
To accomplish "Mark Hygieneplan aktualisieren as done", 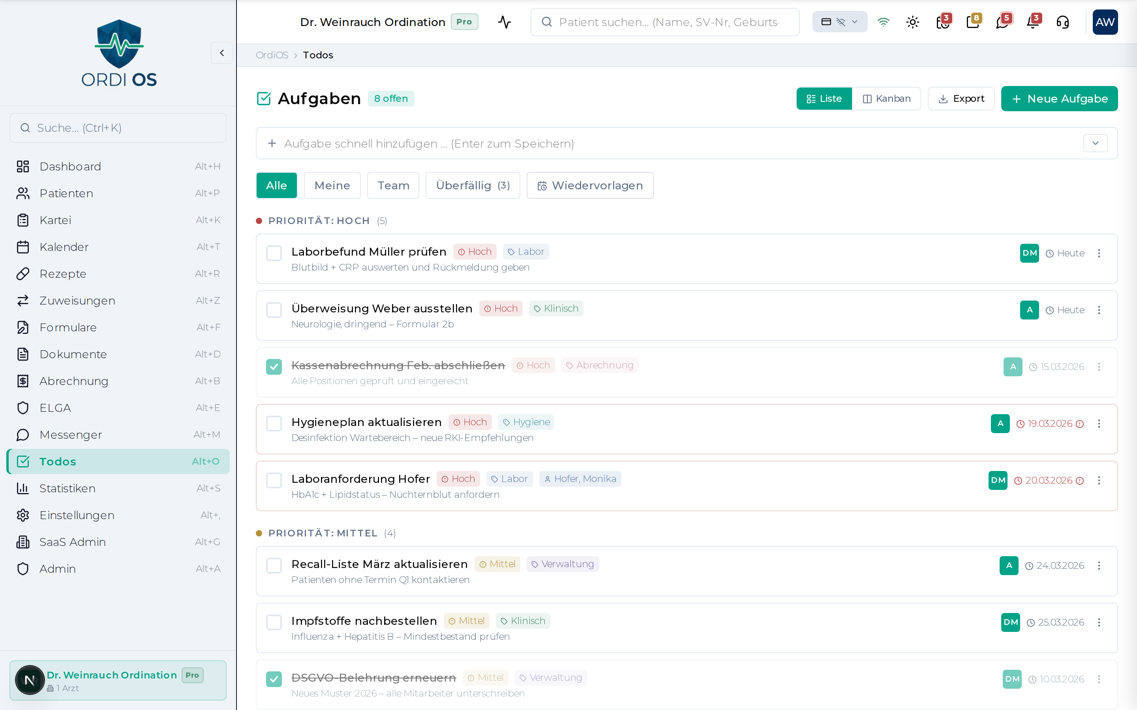I will (x=274, y=424).
